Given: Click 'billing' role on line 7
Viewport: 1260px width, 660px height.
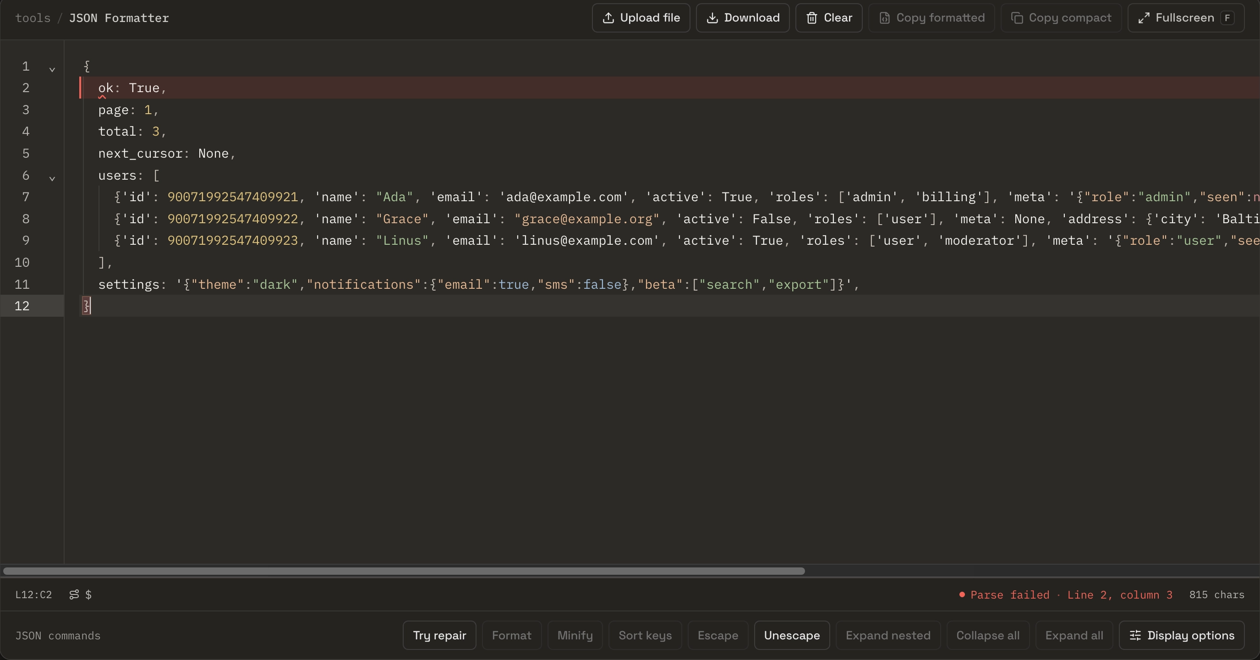Looking at the screenshot, I should [948, 197].
